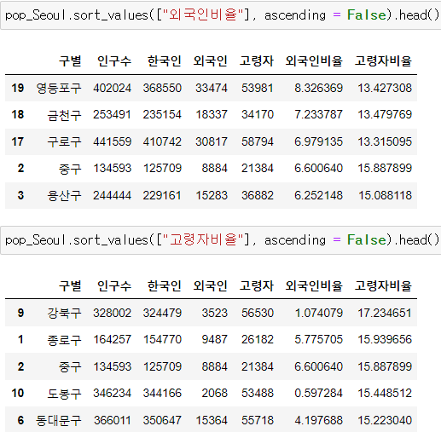This screenshot has height=432, width=441.
Task: Click the first code cell sorting by 외국인비율
Action: (x=221, y=15)
